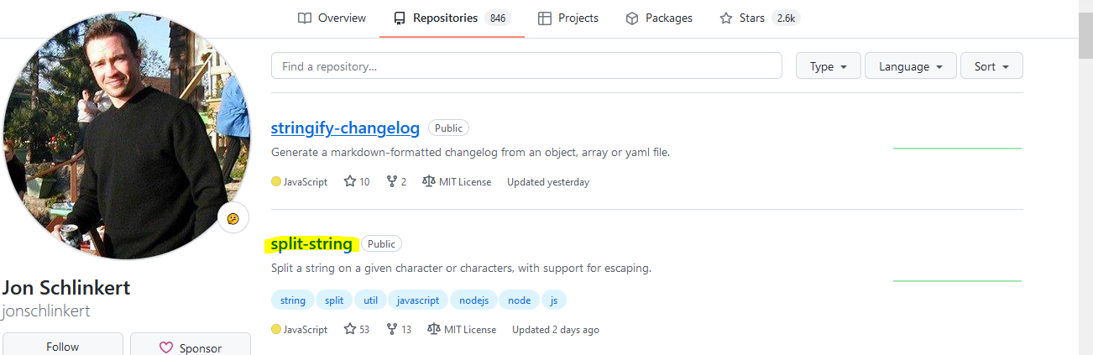
Task: Open the split-string repository link
Action: [311, 244]
